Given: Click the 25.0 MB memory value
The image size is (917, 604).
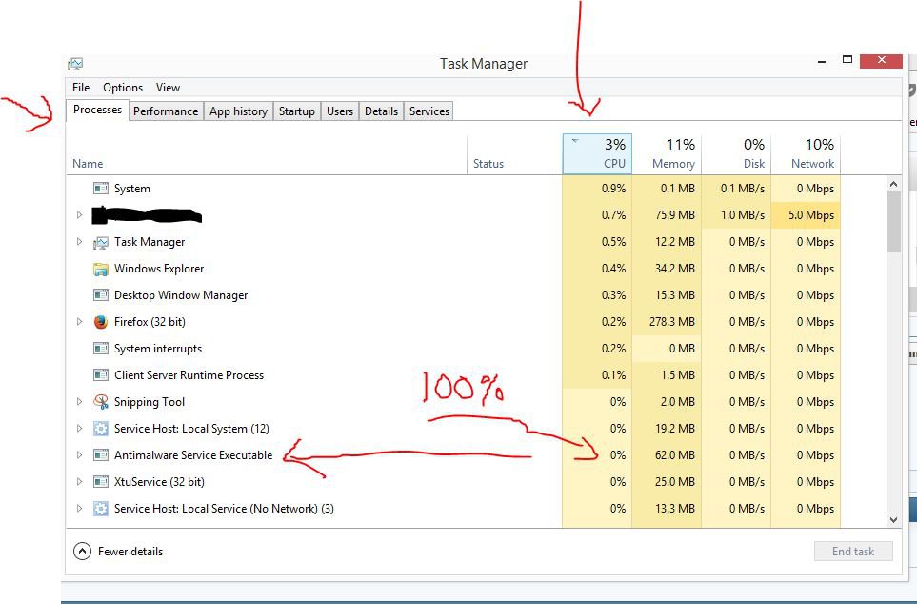Looking at the screenshot, I should click(675, 482).
